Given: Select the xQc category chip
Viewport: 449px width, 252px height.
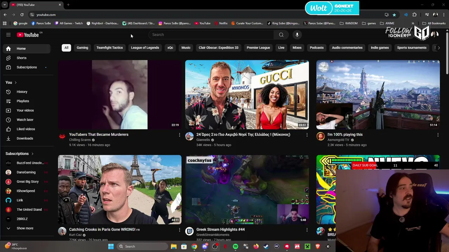Looking at the screenshot, I should (x=170, y=48).
